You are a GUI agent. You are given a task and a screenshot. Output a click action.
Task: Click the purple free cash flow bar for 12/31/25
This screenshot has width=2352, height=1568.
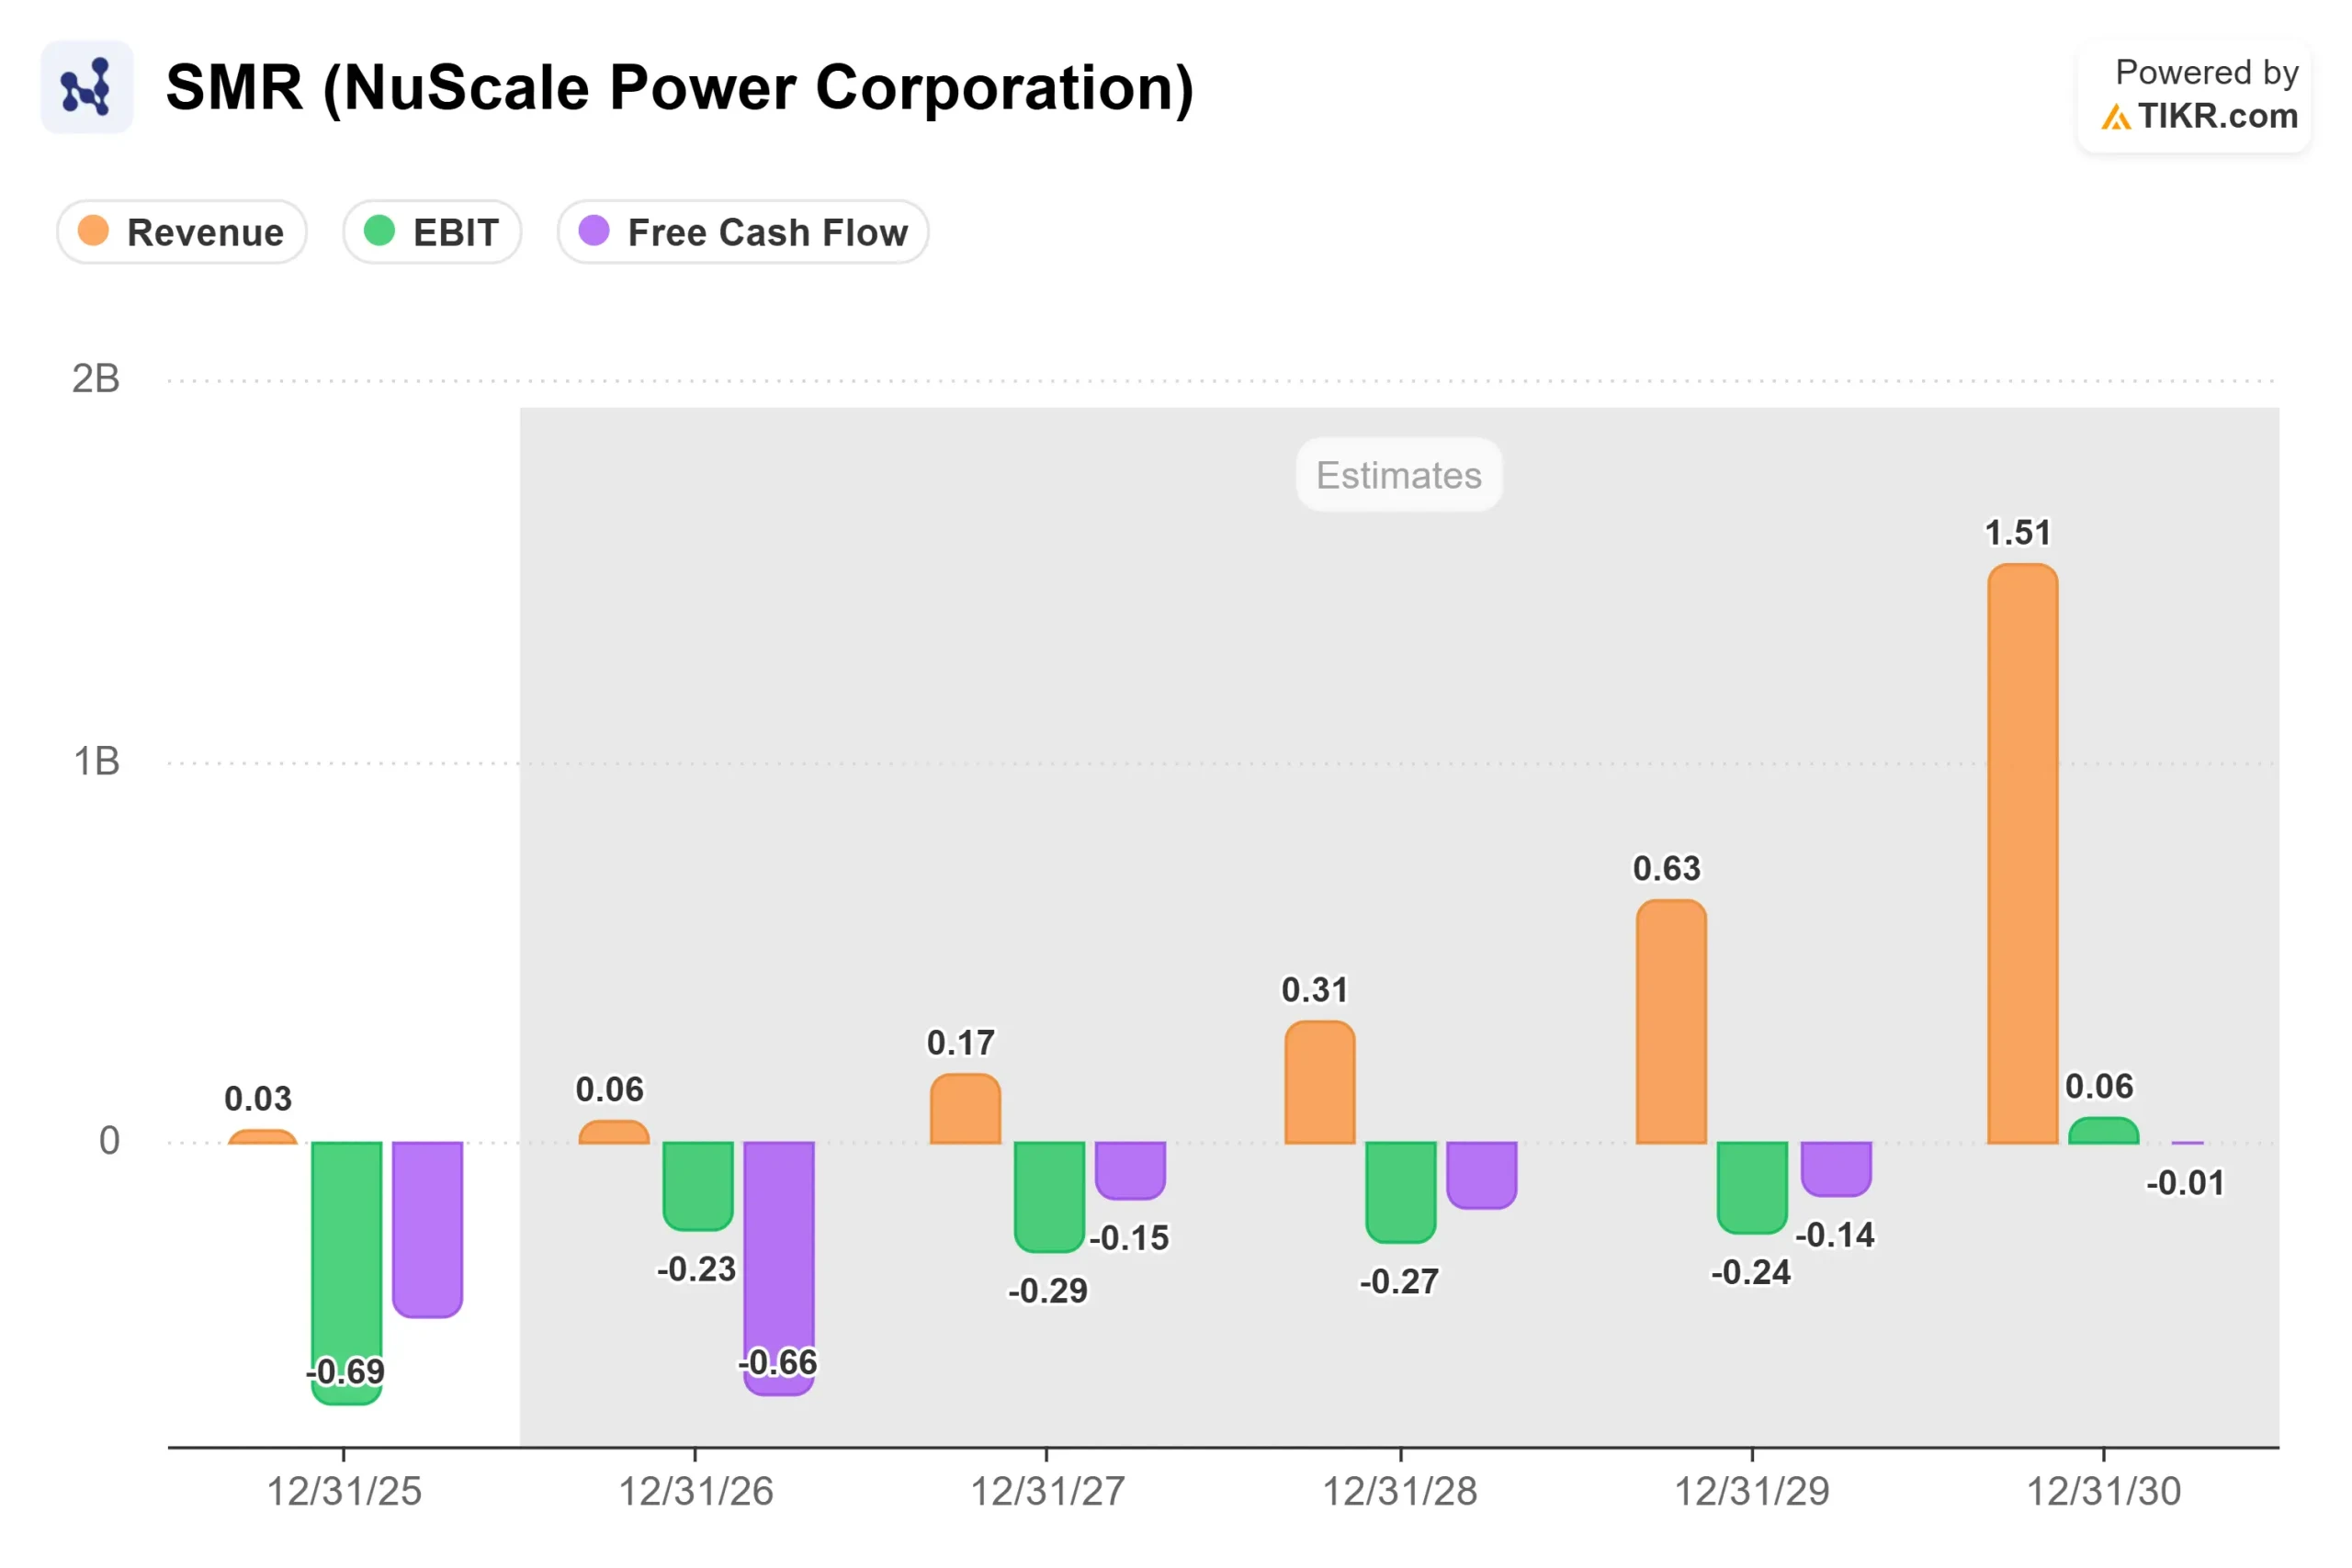[427, 1229]
